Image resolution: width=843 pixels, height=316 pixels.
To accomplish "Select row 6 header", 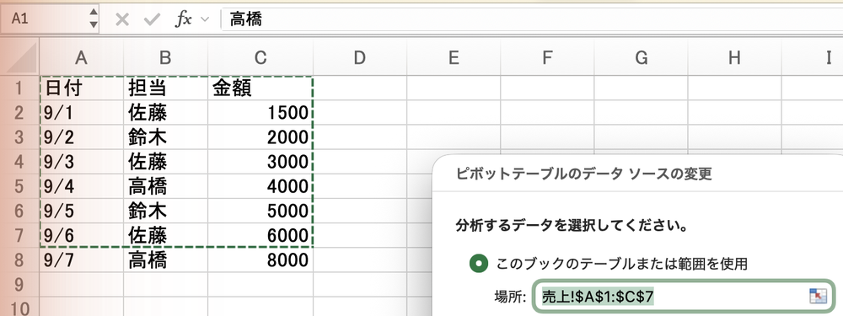I will click(x=19, y=212).
